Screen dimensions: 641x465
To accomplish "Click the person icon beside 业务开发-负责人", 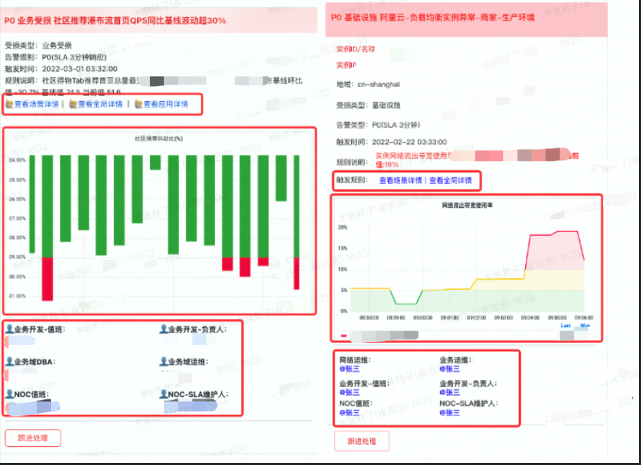I will pos(162,330).
